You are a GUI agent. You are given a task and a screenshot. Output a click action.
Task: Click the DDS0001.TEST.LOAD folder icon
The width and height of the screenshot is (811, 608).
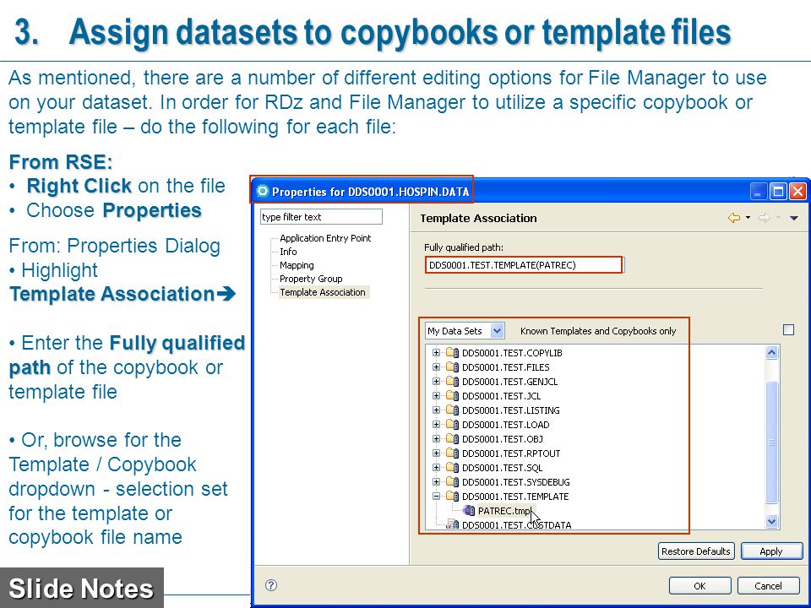453,425
